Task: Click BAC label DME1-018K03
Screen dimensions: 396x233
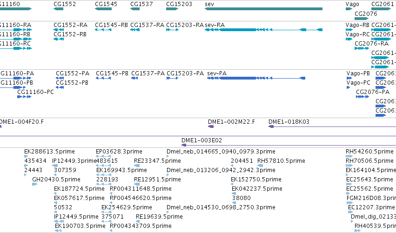Action: coord(289,122)
